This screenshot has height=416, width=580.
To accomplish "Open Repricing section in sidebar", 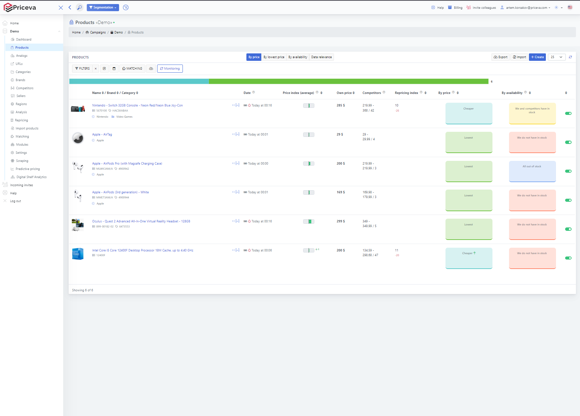I will tap(21, 120).
